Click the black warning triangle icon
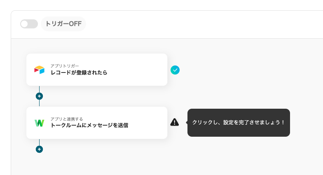323x175 pixels. point(175,122)
